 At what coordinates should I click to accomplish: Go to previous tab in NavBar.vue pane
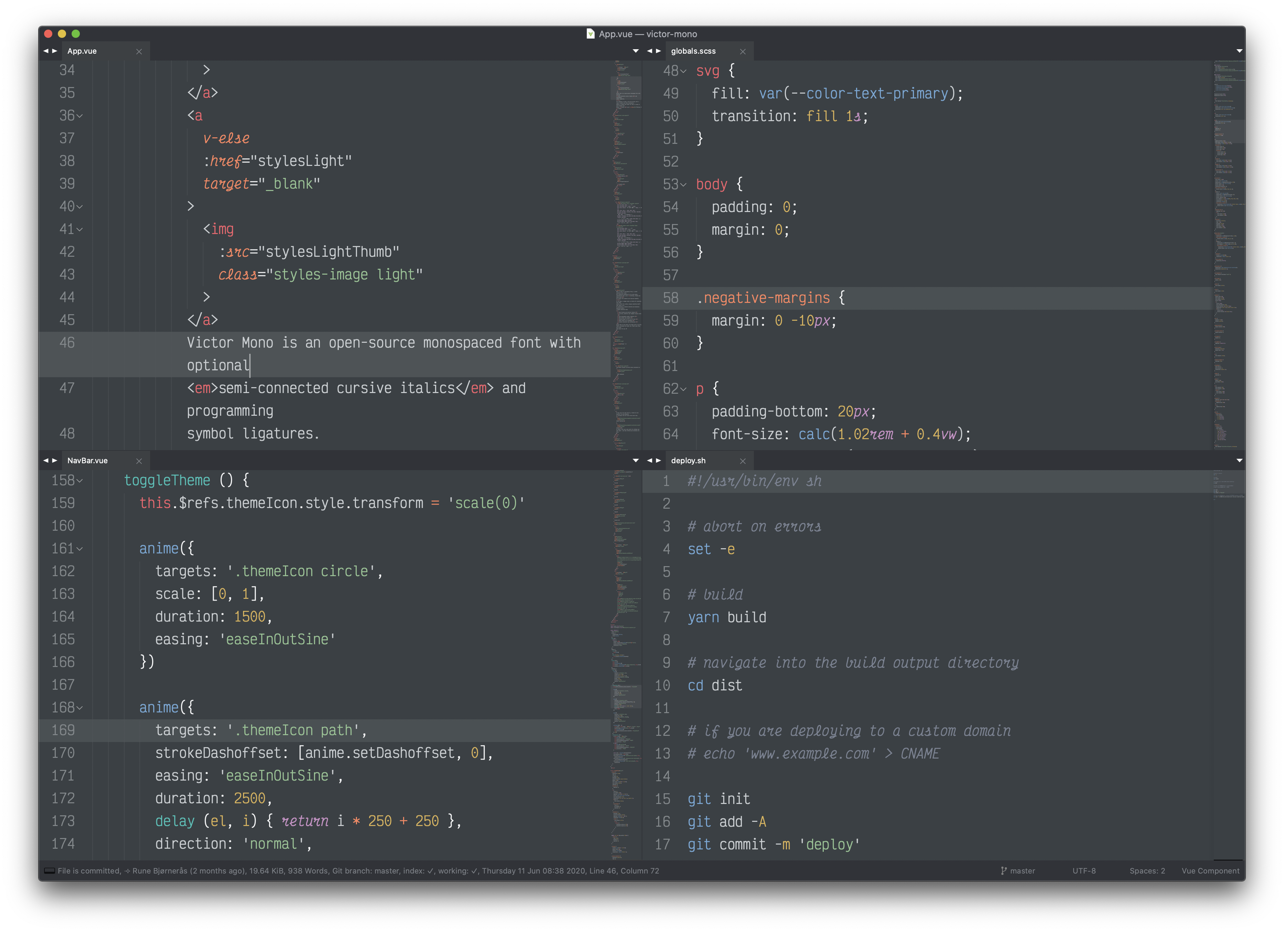click(x=46, y=460)
